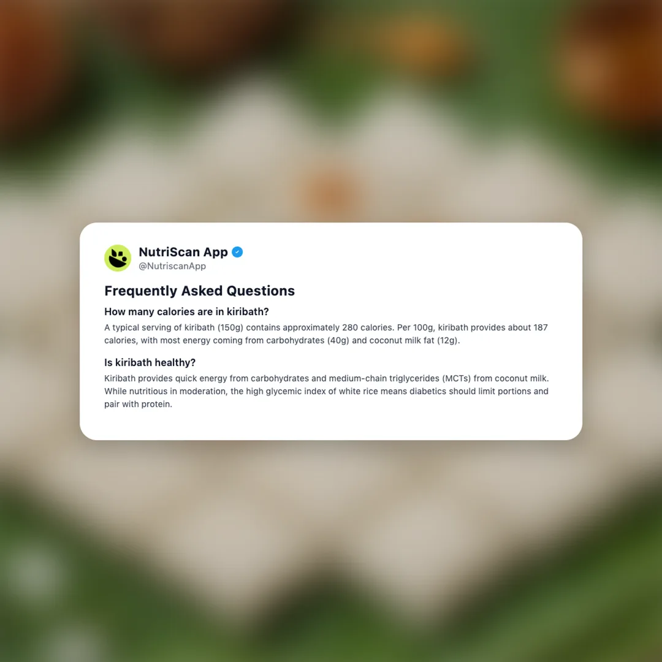Click the 'pair with protein.' line
The height and width of the screenshot is (662, 662).
tap(138, 404)
